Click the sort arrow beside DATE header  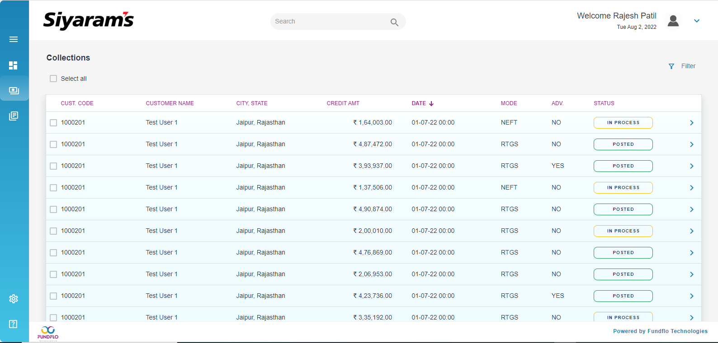tap(431, 103)
